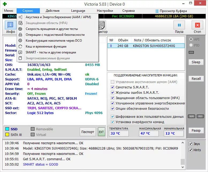Click the speaker icon for Acoustics and power saving
The width and height of the screenshot is (208, 172).
(x=20, y=17)
